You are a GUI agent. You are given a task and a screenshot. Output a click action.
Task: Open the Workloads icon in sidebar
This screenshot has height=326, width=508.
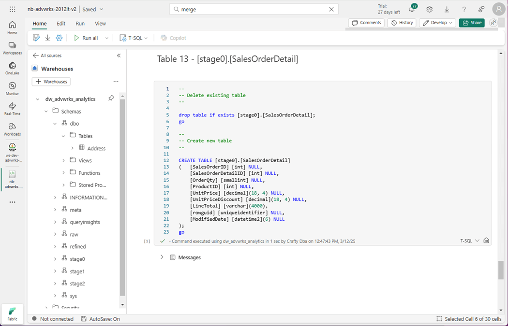coord(12,129)
